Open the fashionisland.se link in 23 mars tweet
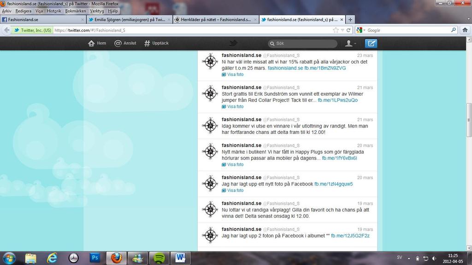Viewport: 472px width, 265px height. coord(285,68)
